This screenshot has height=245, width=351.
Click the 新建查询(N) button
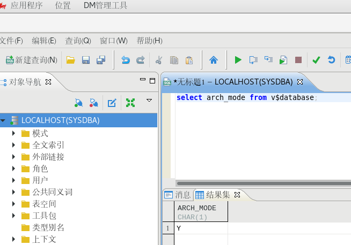coord(32,60)
